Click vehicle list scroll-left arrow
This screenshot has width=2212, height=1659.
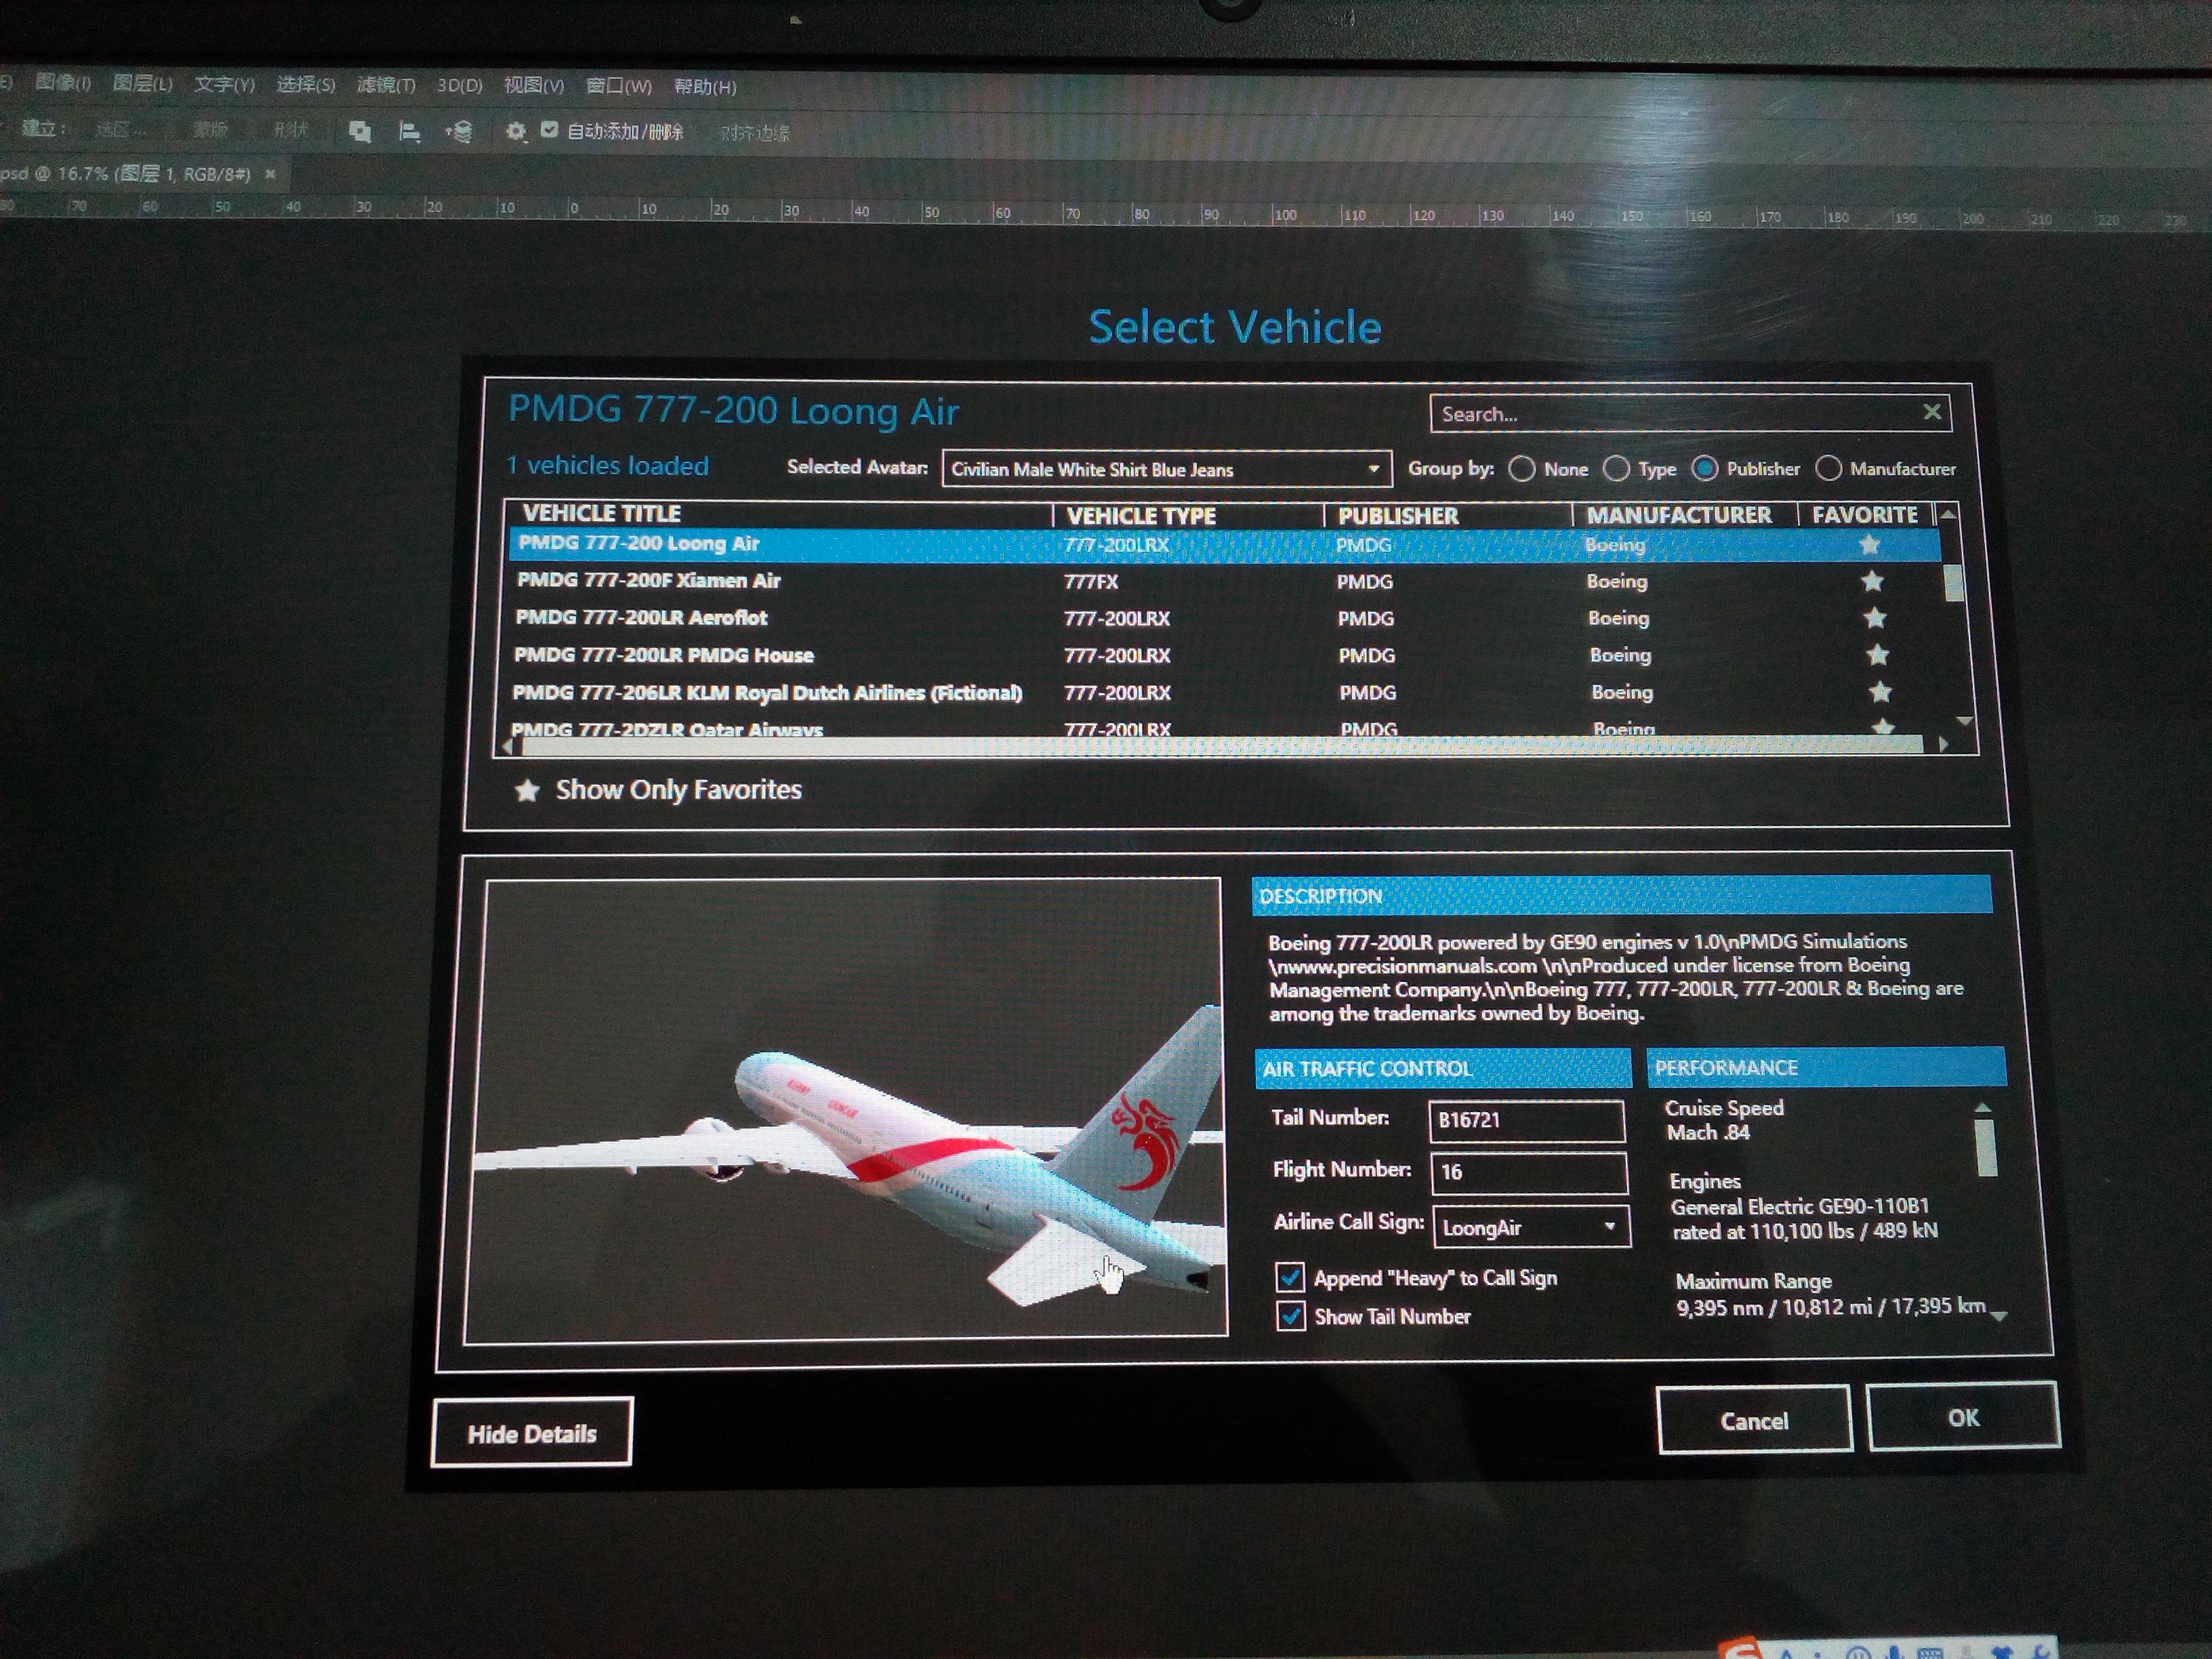pyautogui.click(x=508, y=746)
